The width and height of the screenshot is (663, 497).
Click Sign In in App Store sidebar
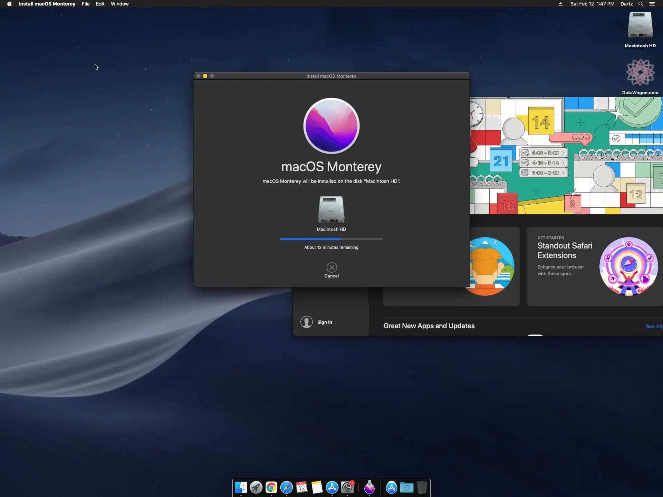coord(324,322)
